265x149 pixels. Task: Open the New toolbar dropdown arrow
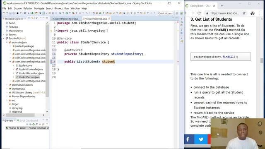pos(7,13)
